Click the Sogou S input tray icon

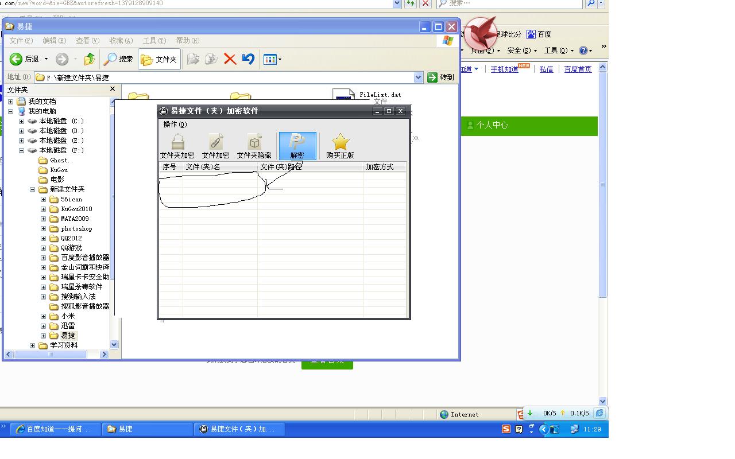point(506,429)
